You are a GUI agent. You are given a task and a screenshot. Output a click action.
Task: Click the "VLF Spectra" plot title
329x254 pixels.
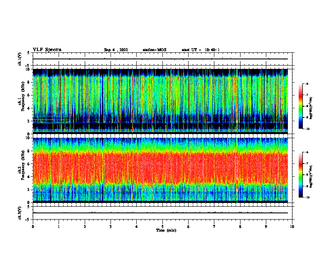click(47, 50)
